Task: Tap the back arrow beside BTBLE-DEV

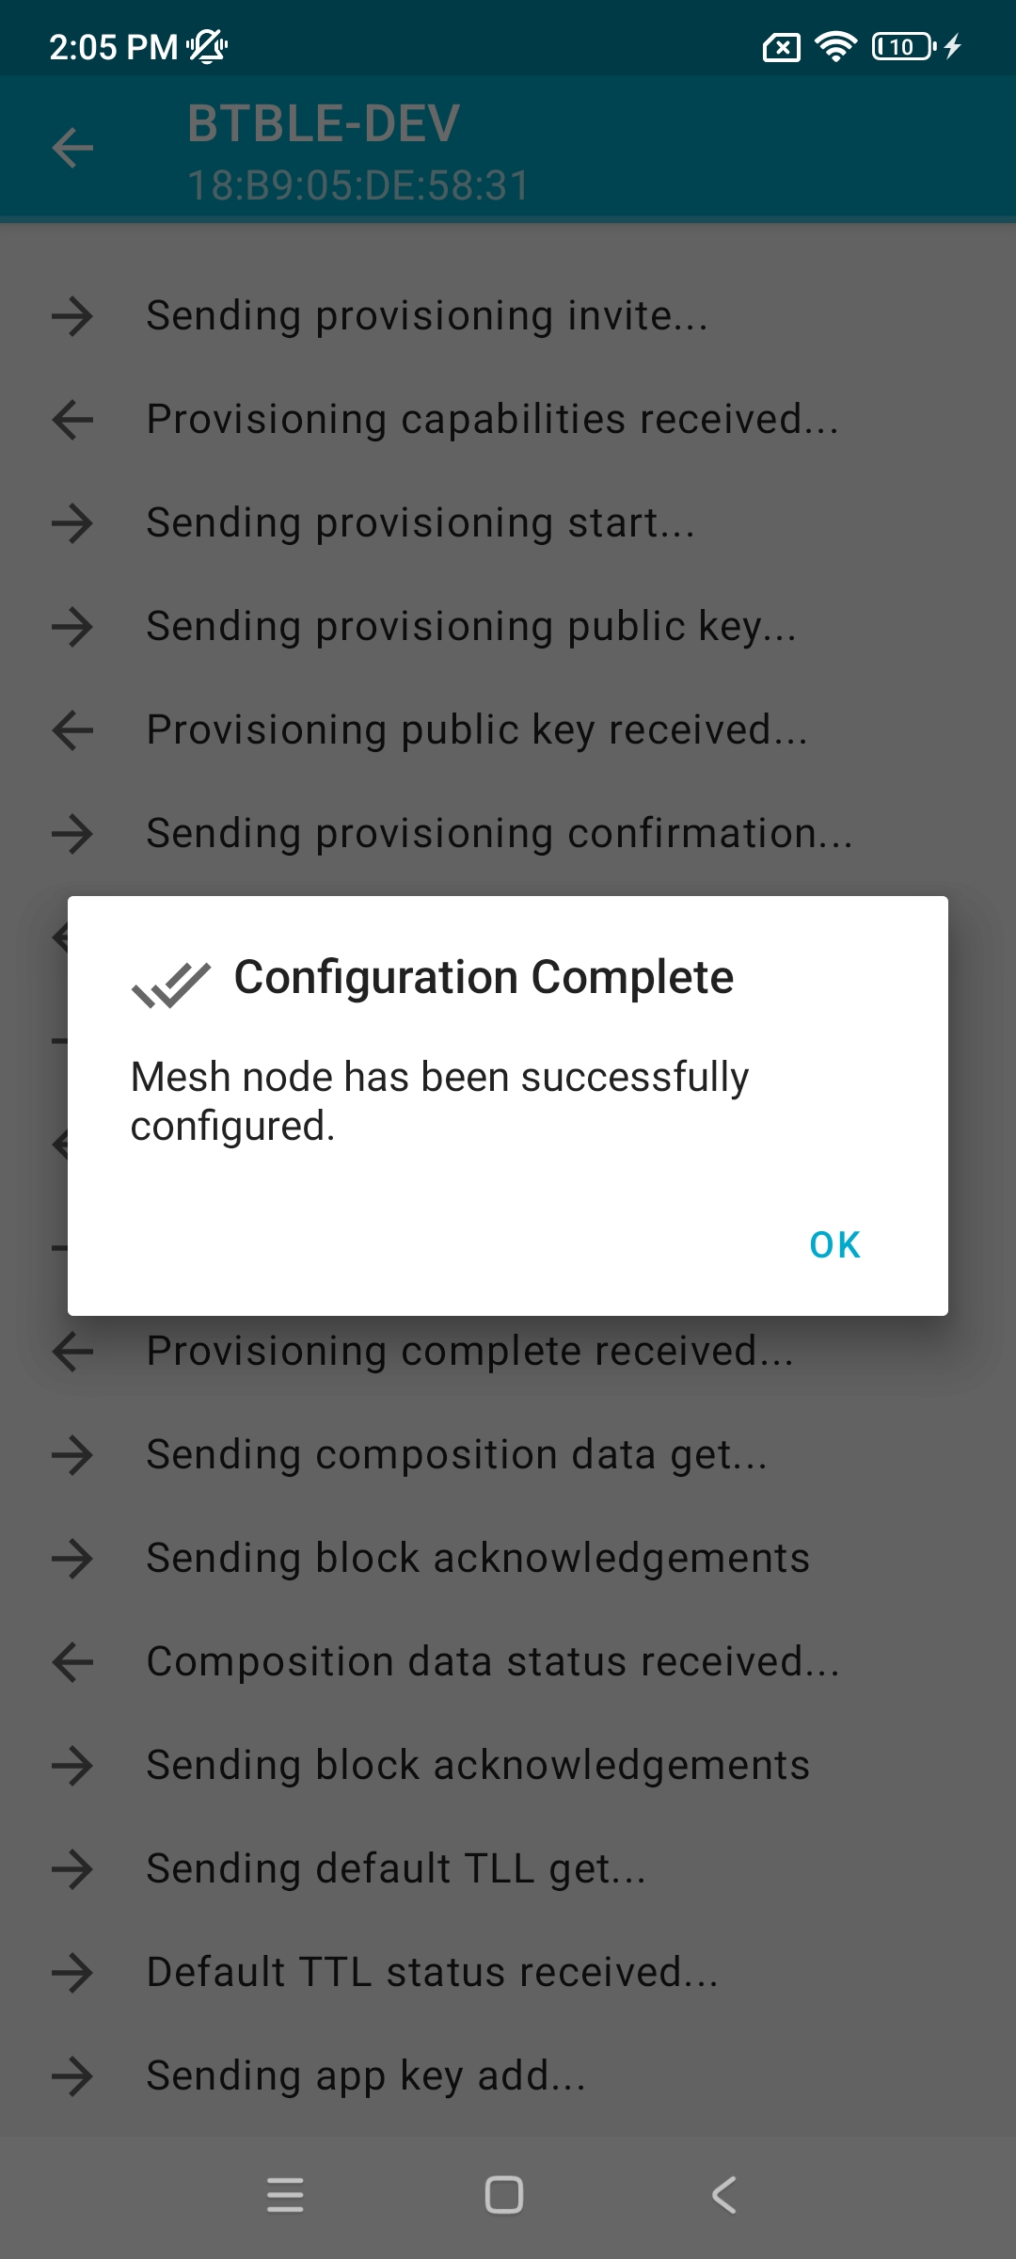Action: click(72, 148)
